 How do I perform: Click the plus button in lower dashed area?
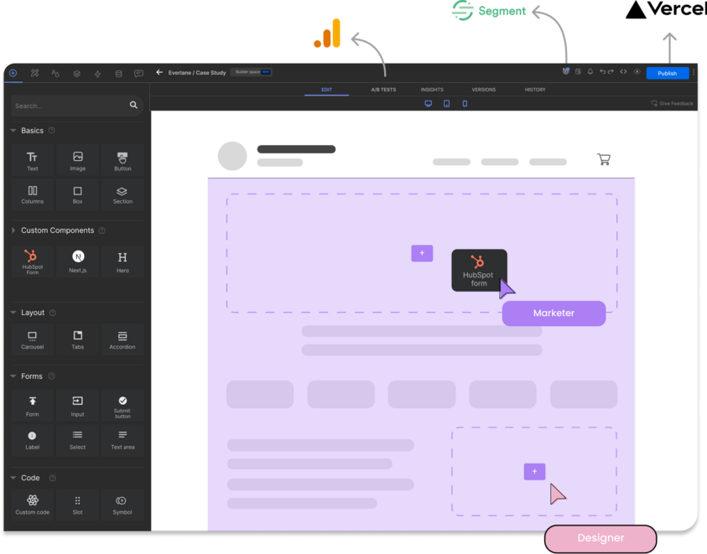[534, 472]
